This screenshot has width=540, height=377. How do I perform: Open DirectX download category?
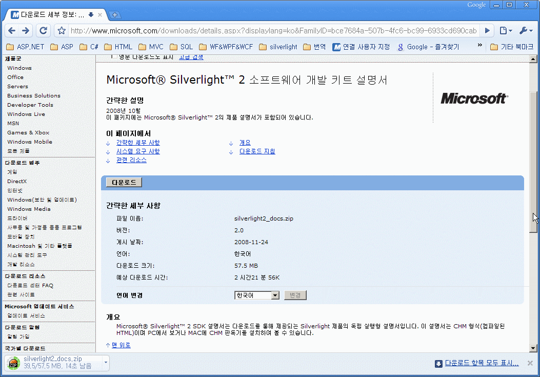coord(17,181)
